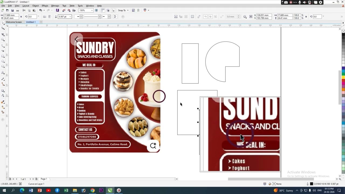Image resolution: width=345 pixels, height=194 pixels.
Task: Click the Import icon
Action: click(64, 10)
